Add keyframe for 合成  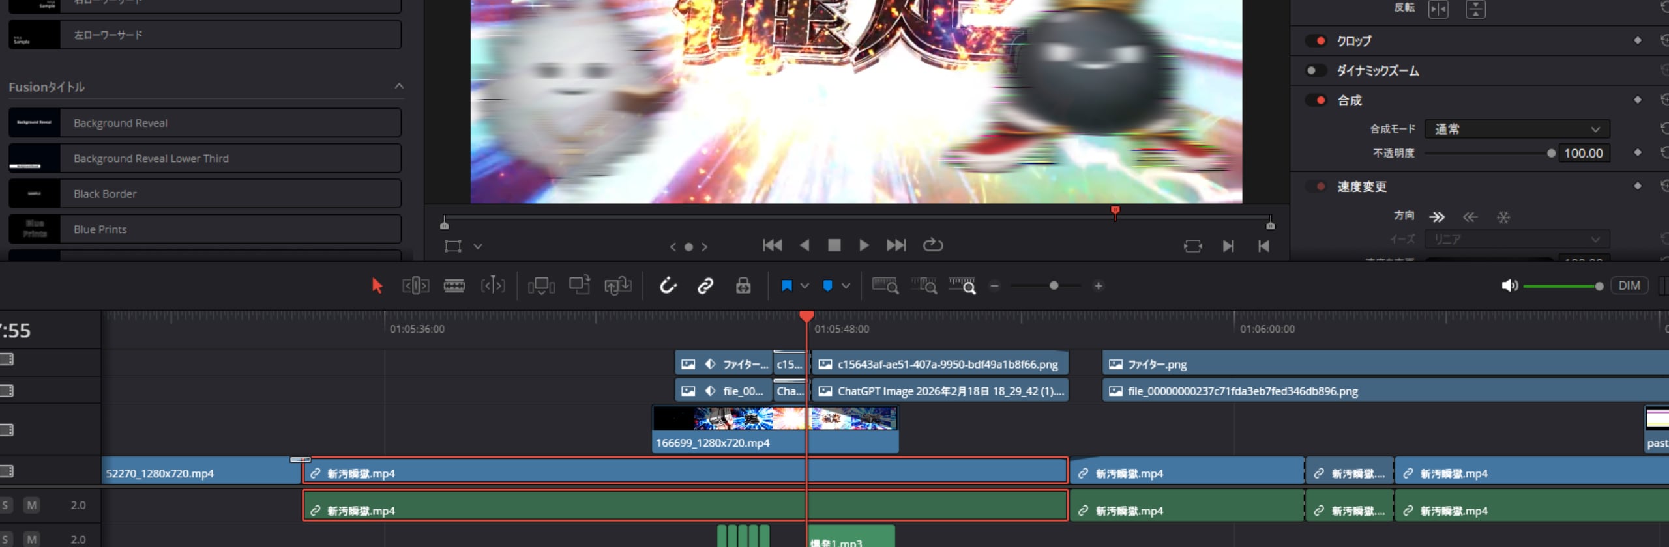[x=1638, y=100]
